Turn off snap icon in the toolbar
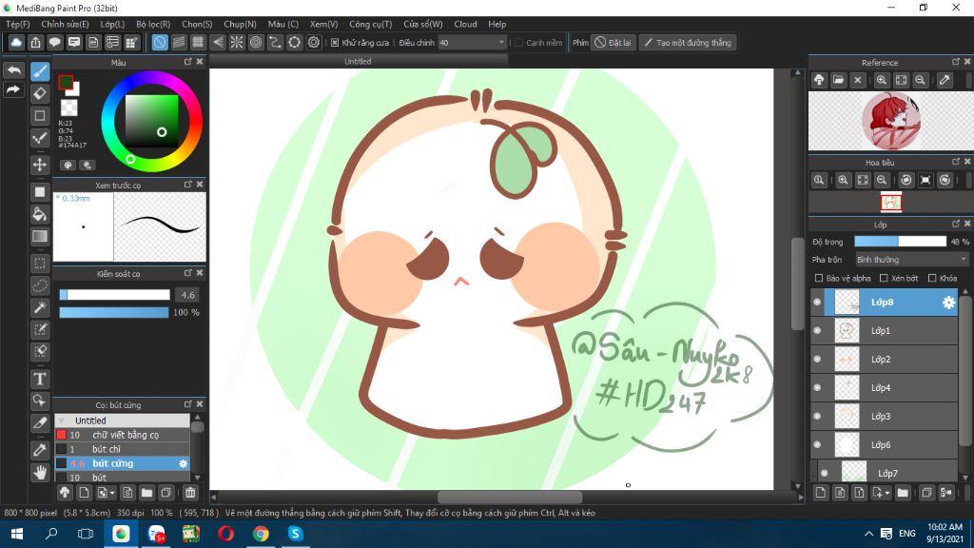The height and width of the screenshot is (548, 974). coord(160,42)
